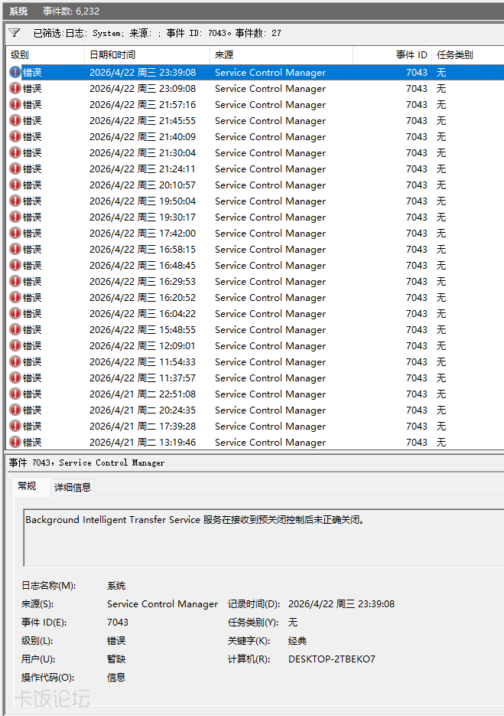
Task: Click the 事件 ID(E) value 7043
Action: point(118,622)
